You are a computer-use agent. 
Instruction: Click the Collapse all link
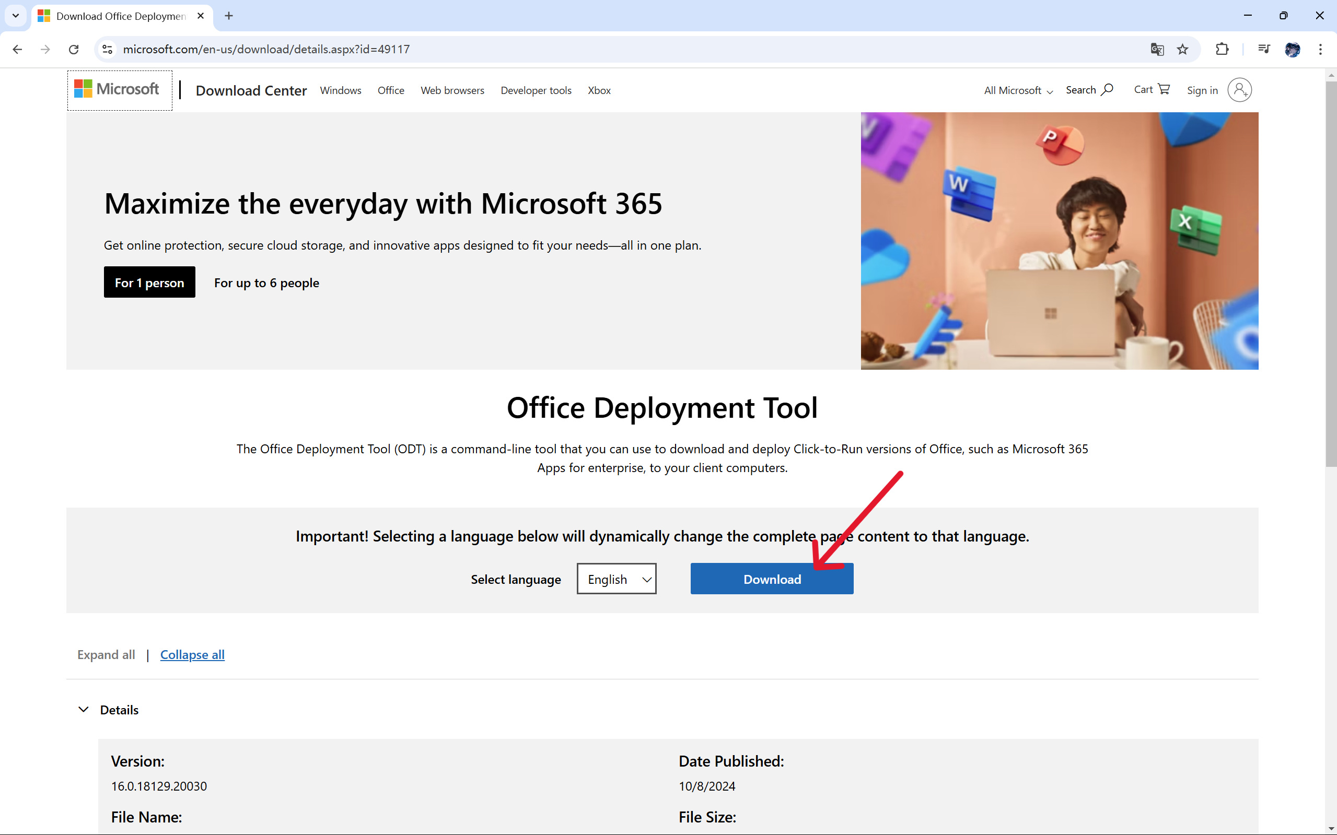coord(192,654)
